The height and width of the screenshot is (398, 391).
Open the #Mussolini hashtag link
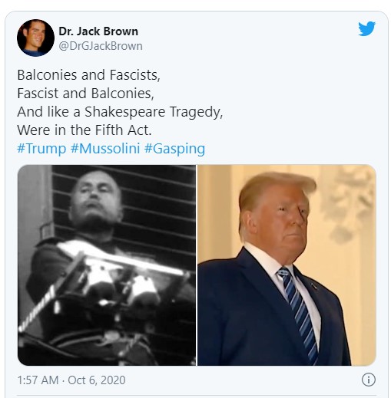[x=105, y=149]
